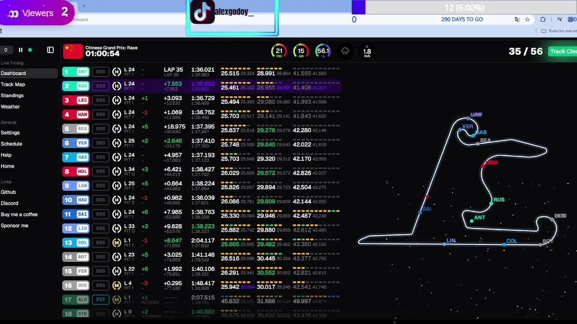This screenshot has height=324, width=577.
Task: Pause the live timing playback
Action: point(20,50)
